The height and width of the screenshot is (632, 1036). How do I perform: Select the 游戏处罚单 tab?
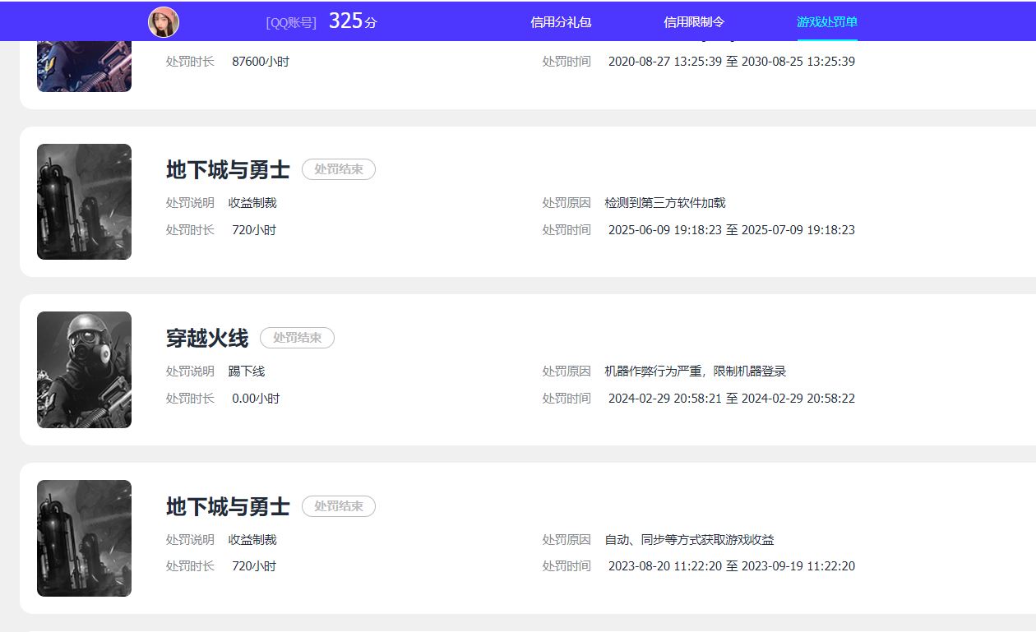[x=826, y=22]
